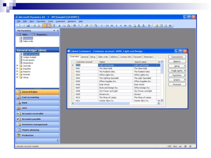
Task: Open the Setup button submenu in Customers
Action: [x=177, y=66]
